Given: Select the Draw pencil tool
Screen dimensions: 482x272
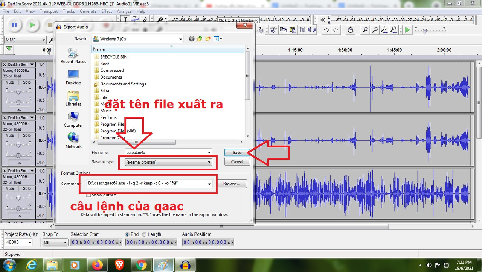Looking at the screenshot, I should (x=145, y=20).
